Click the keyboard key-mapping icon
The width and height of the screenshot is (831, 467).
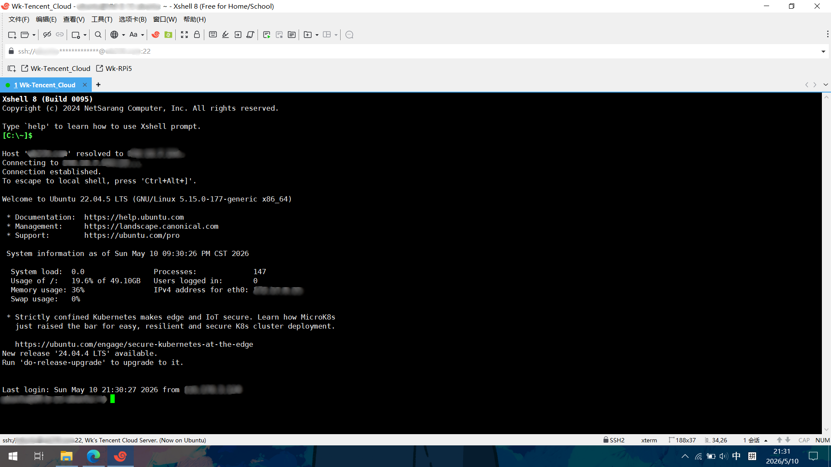(213, 35)
